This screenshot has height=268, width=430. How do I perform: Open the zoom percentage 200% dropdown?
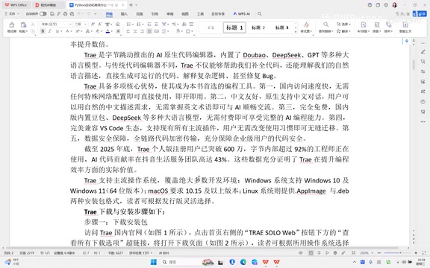tap(367, 252)
